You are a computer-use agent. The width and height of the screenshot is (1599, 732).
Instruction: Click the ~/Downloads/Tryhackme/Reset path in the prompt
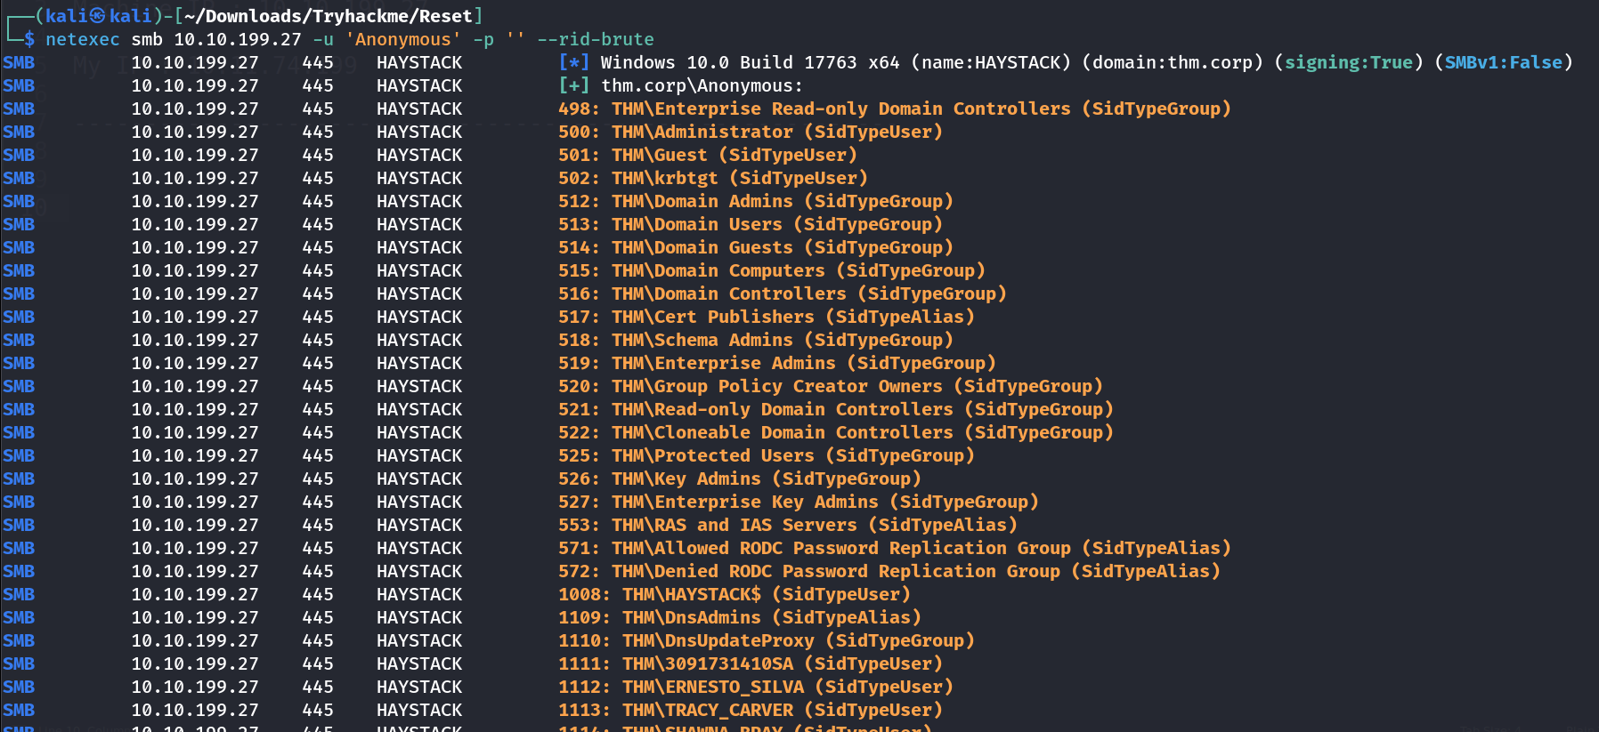(329, 16)
